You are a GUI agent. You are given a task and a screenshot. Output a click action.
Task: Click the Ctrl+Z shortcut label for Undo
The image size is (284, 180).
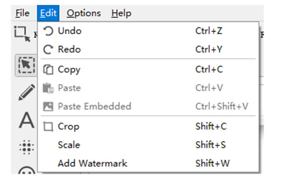(x=209, y=31)
